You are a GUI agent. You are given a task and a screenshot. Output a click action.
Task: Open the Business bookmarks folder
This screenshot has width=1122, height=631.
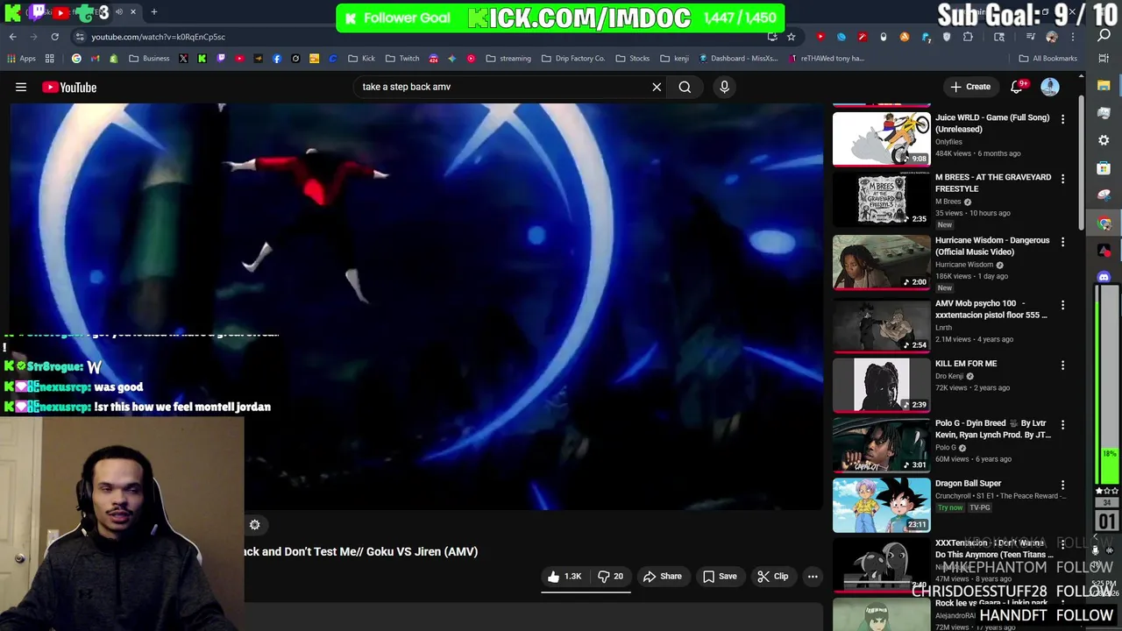pos(149,59)
